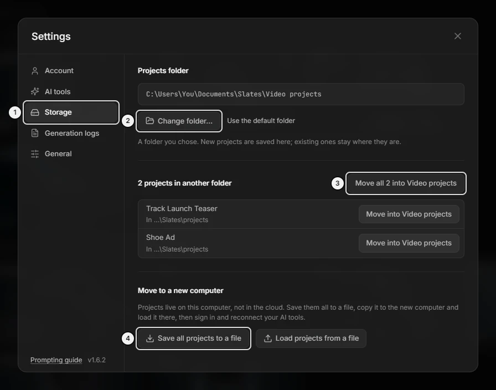
Task: Click the Track Launch Teaser project name
Action: coord(182,209)
